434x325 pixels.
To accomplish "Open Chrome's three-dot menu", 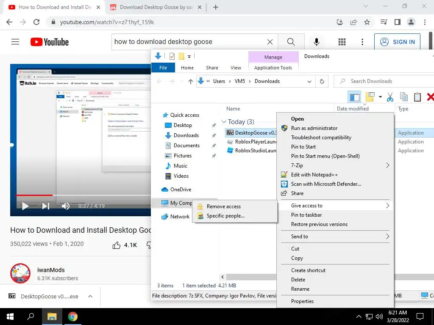I will pyautogui.click(x=425, y=22).
